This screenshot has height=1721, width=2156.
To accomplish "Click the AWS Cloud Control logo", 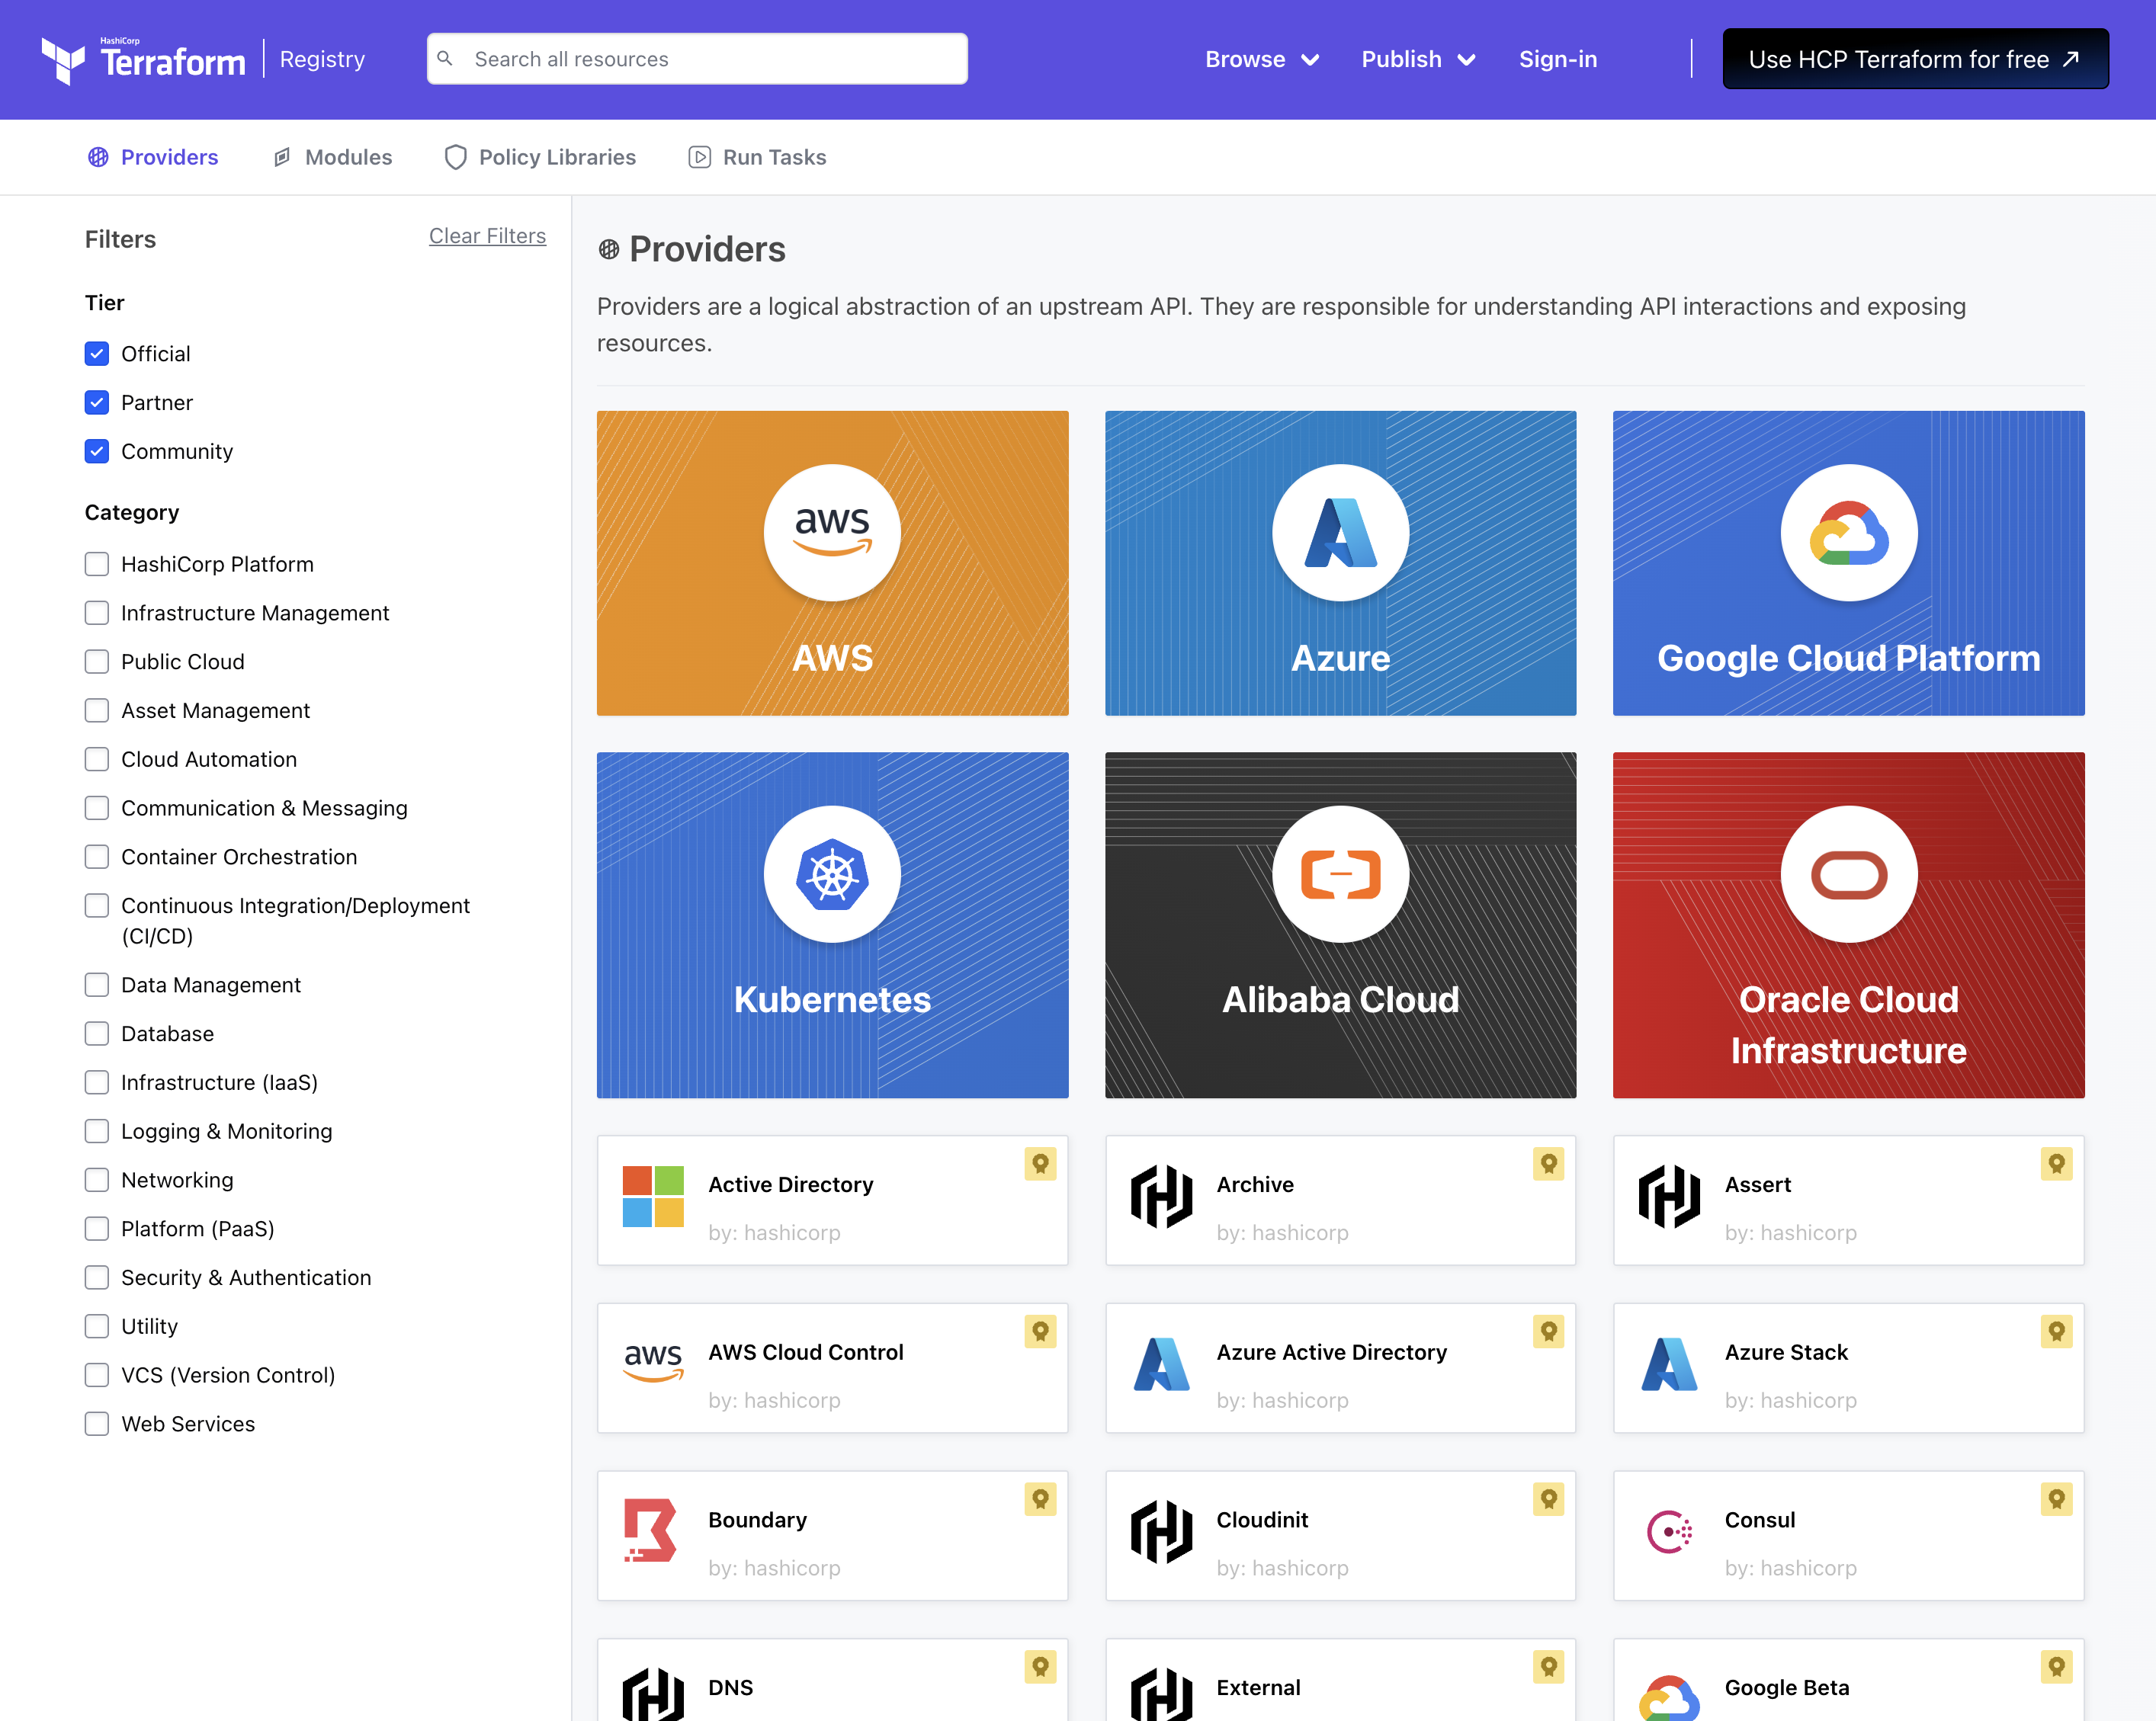I will 653,1363.
